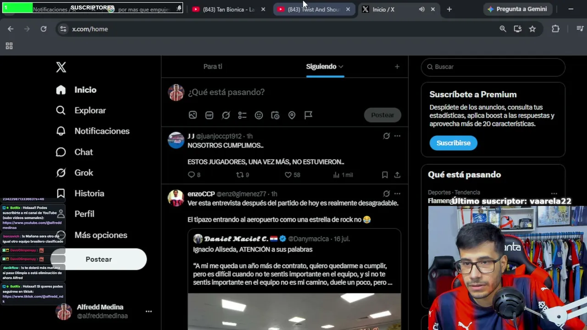Open the emoji picker in compose toolbar
The width and height of the screenshot is (587, 330).
click(259, 115)
